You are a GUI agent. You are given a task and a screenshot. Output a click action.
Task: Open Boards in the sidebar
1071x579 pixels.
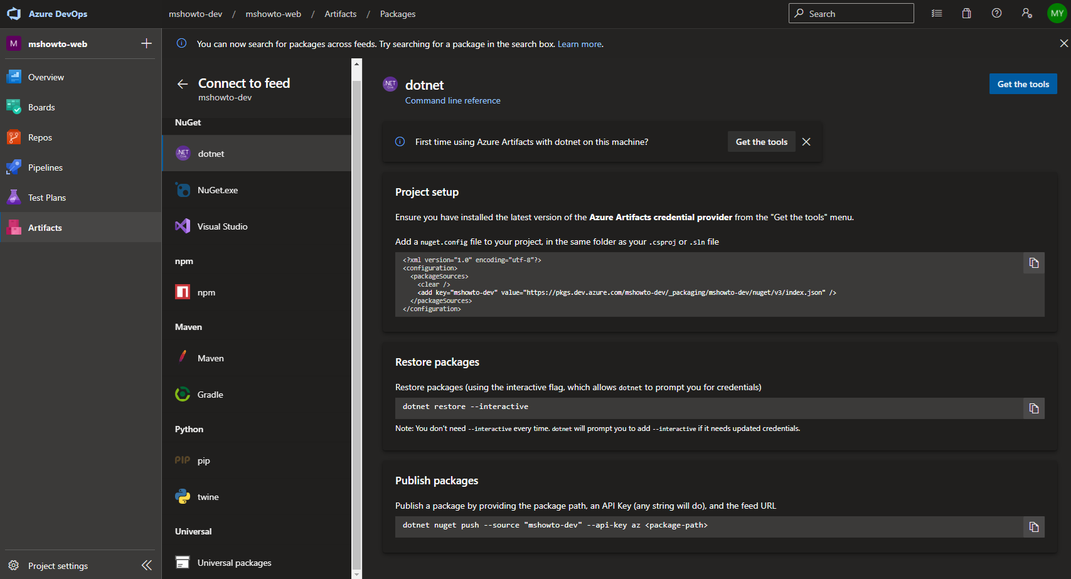coord(80,107)
